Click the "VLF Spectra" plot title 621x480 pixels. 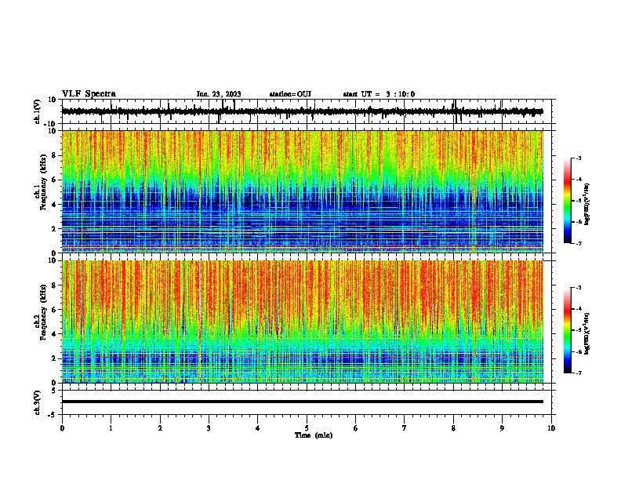coord(89,94)
